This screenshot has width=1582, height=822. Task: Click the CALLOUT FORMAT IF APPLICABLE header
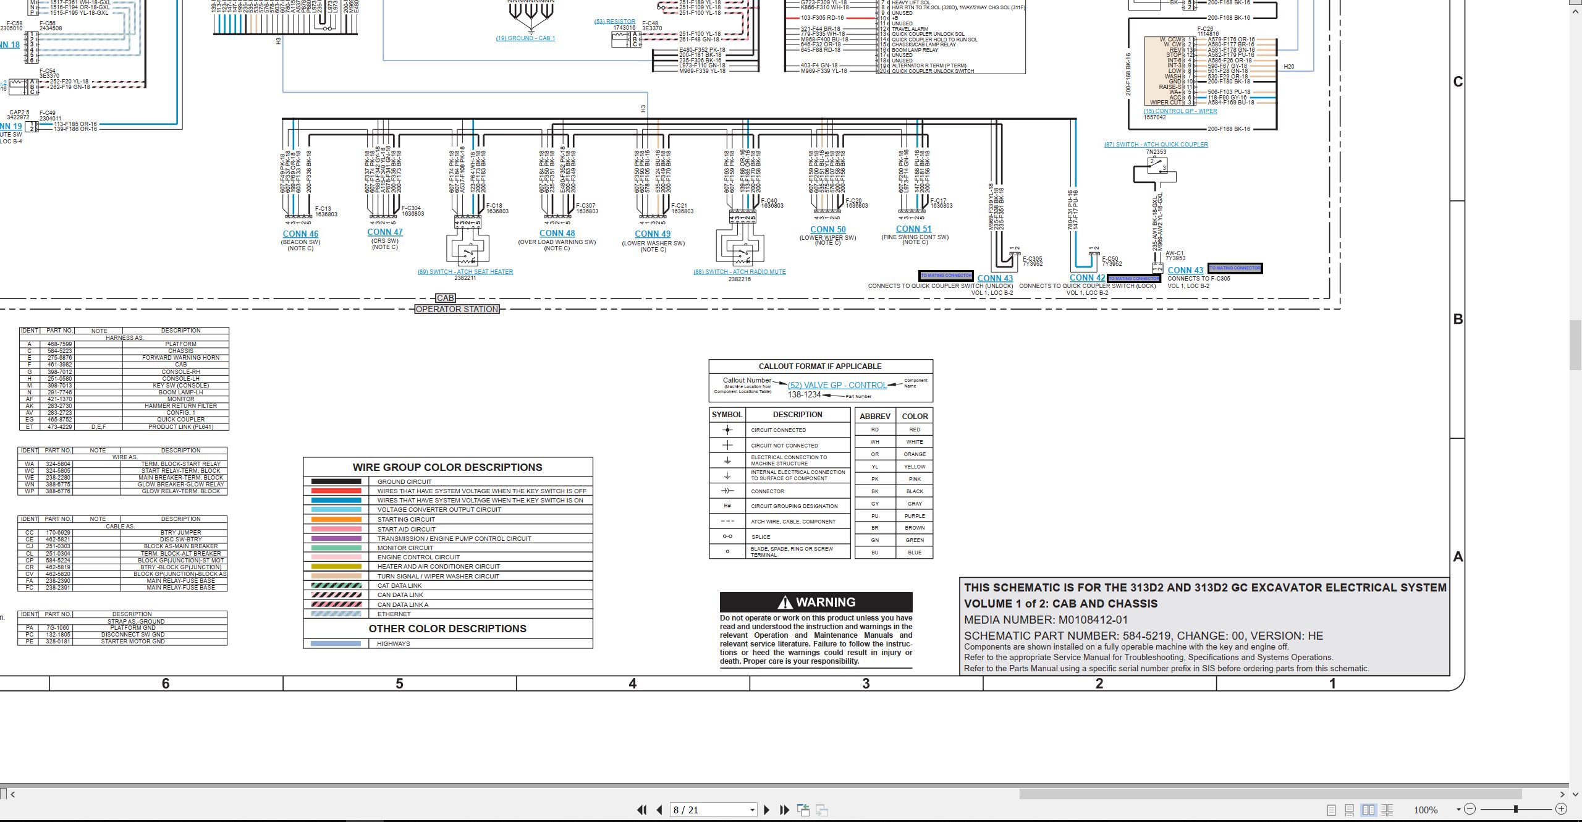tap(820, 366)
